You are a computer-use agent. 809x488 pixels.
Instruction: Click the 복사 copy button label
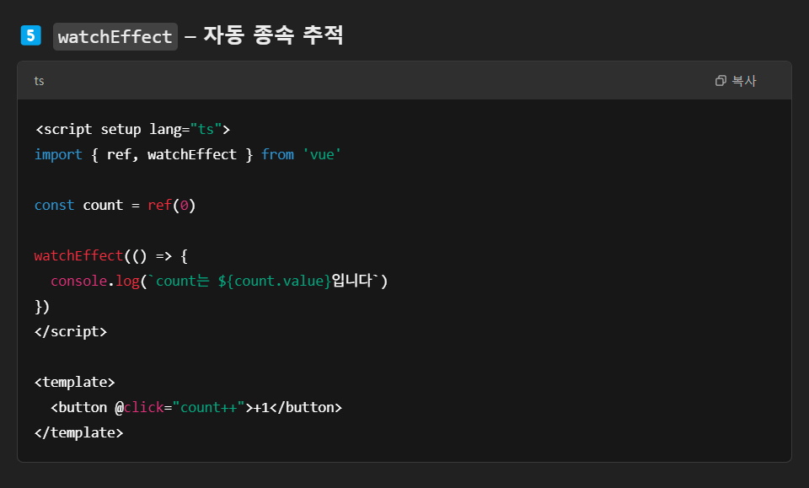tap(744, 80)
